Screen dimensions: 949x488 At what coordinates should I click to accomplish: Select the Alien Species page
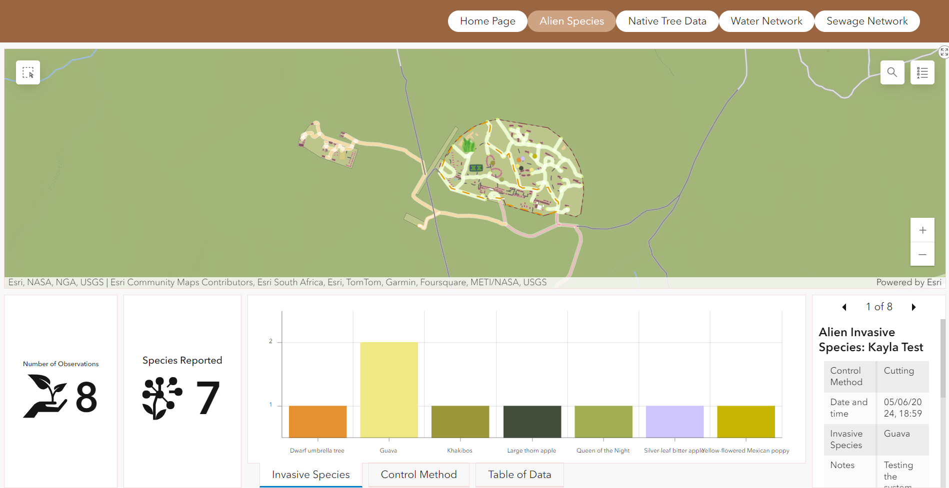(571, 21)
